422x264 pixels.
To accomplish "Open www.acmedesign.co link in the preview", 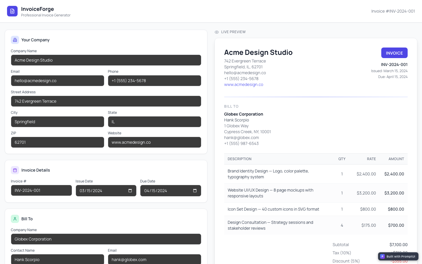I will click(x=244, y=84).
